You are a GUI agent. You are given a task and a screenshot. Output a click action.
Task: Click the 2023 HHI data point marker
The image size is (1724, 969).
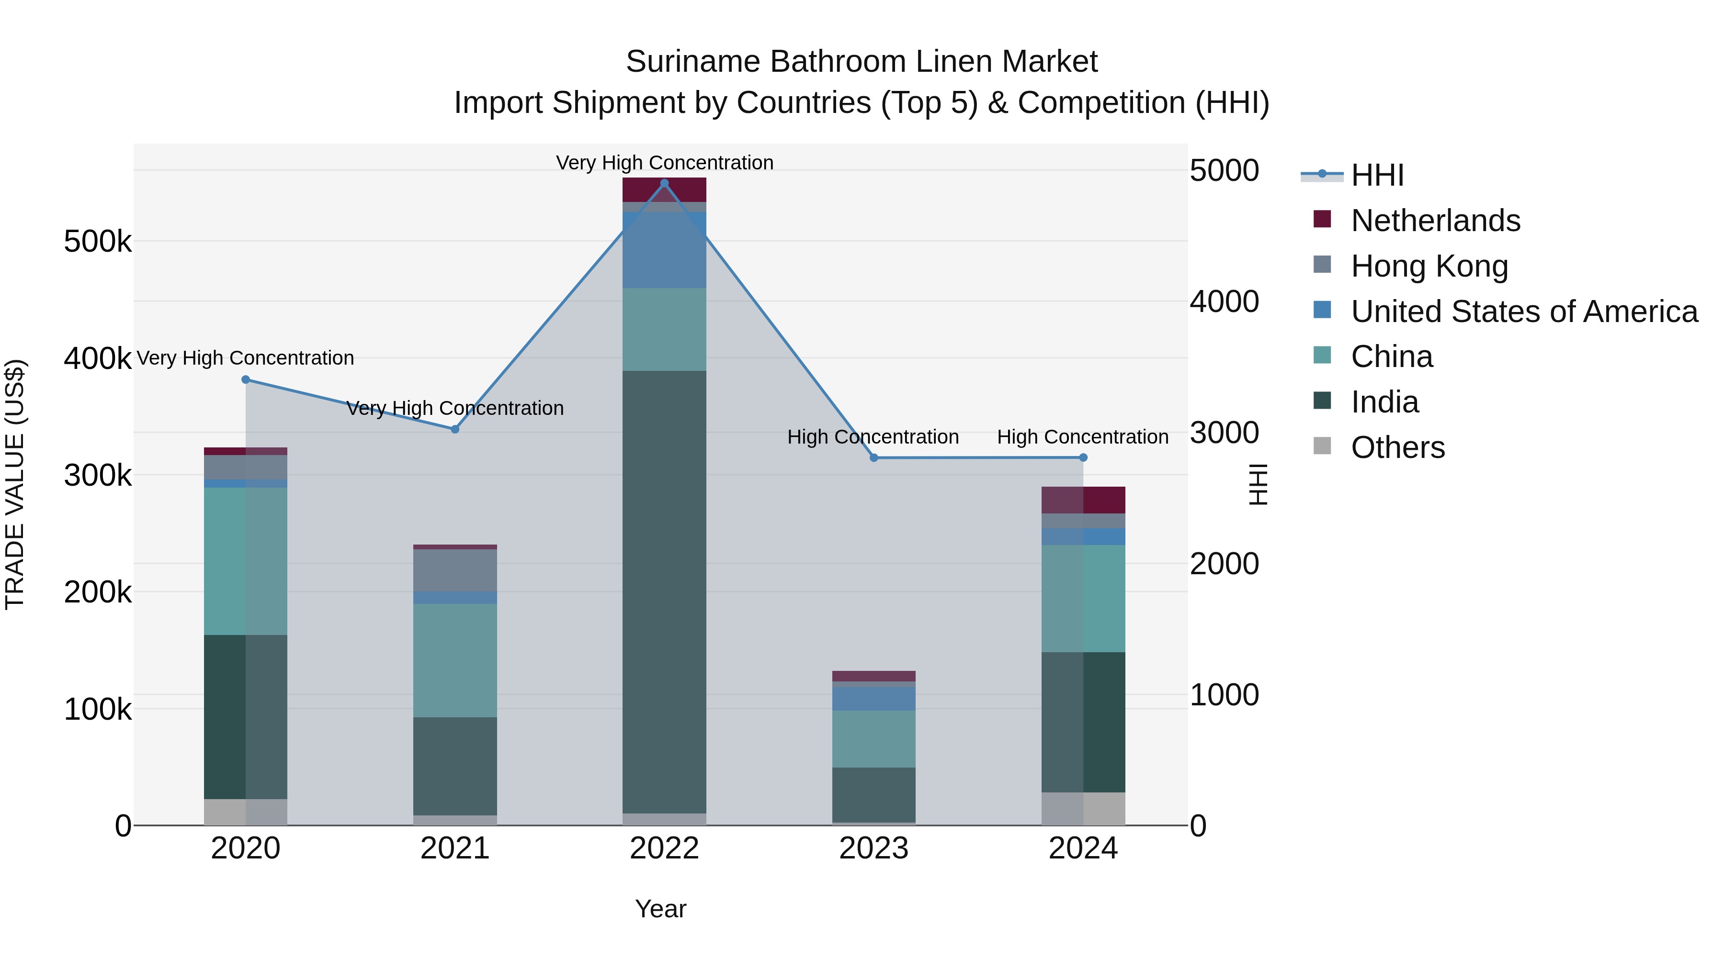(874, 458)
